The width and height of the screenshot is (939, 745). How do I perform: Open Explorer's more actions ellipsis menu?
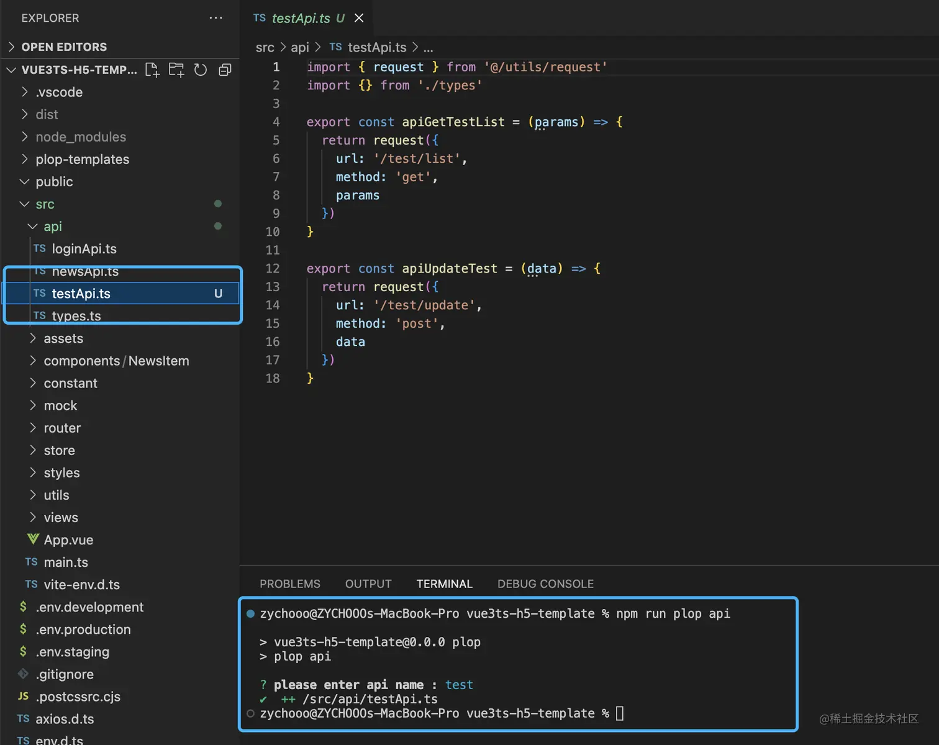point(216,18)
